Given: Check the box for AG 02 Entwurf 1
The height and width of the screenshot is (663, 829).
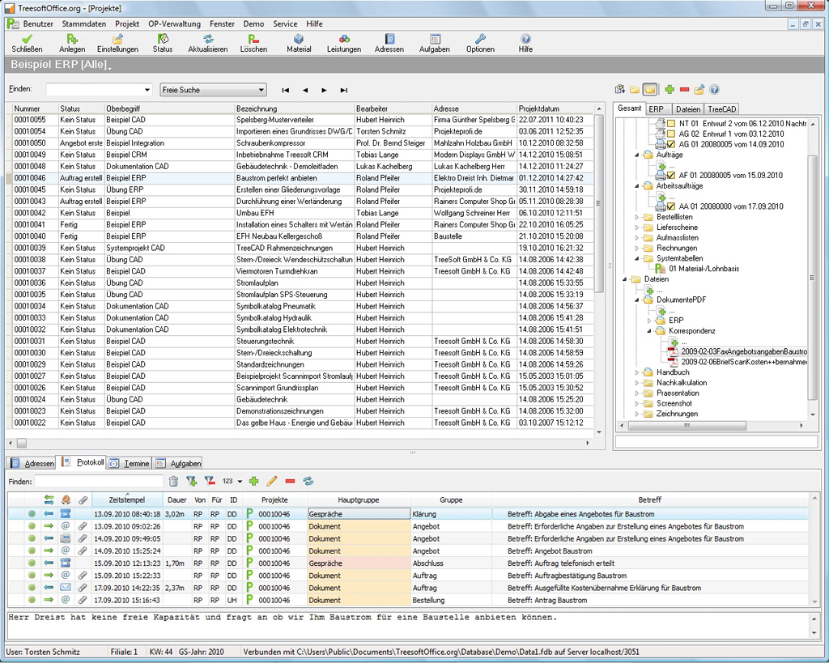Looking at the screenshot, I should tap(672, 134).
